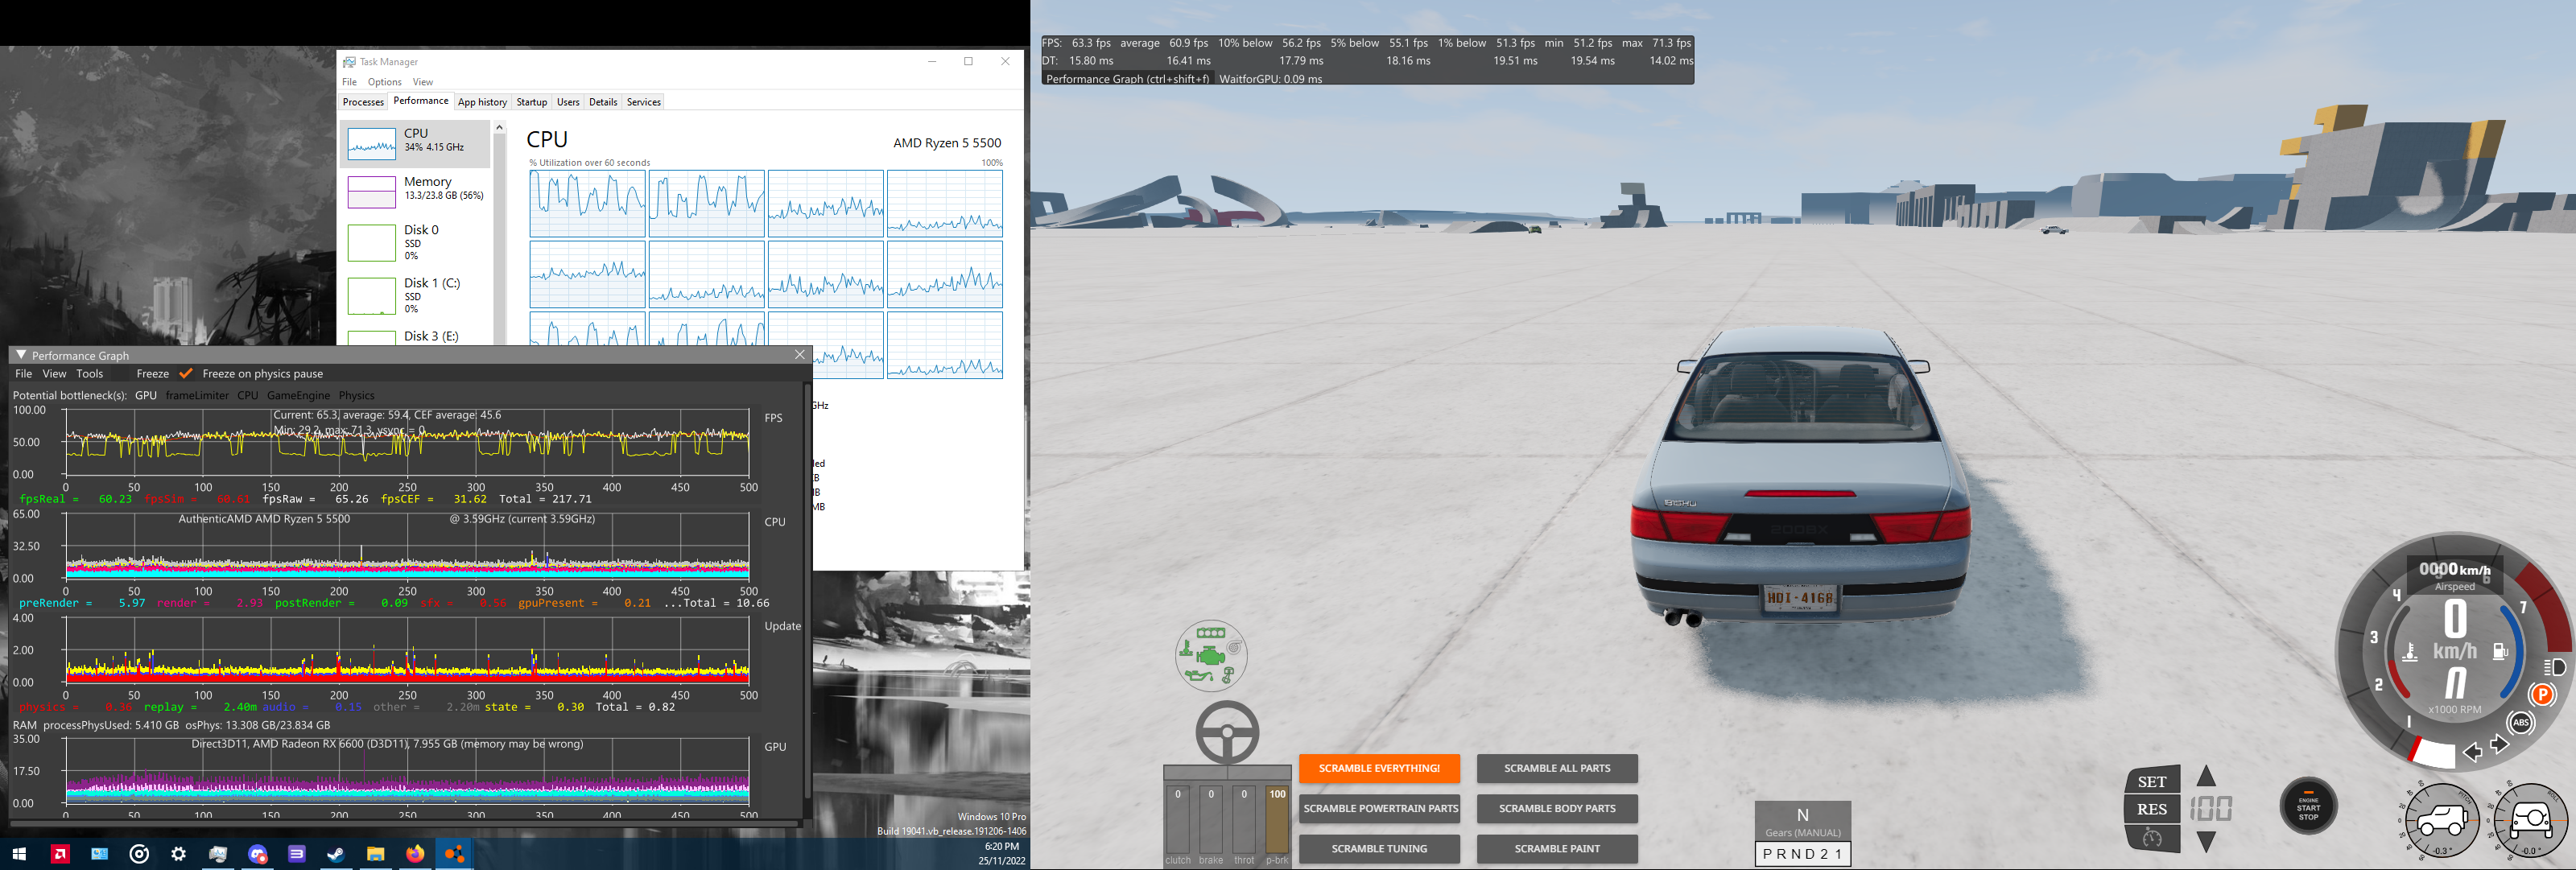Decrease cruise control speed with down arrow
This screenshot has width=2576, height=870.
click(x=2206, y=842)
